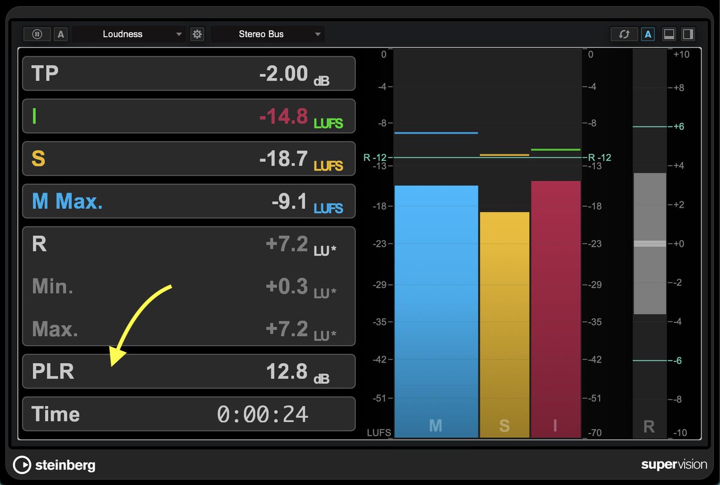Click the reset values circular arrows icon
This screenshot has width=720, height=485.
[x=624, y=34]
